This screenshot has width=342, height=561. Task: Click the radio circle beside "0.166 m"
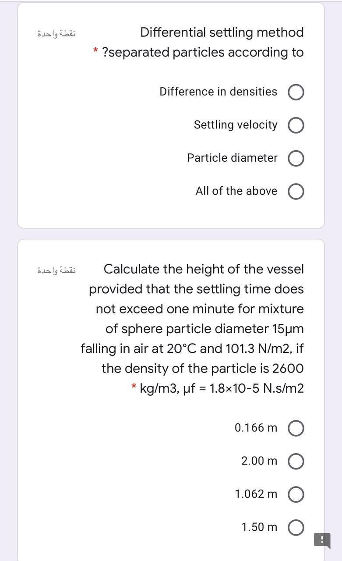(296, 428)
